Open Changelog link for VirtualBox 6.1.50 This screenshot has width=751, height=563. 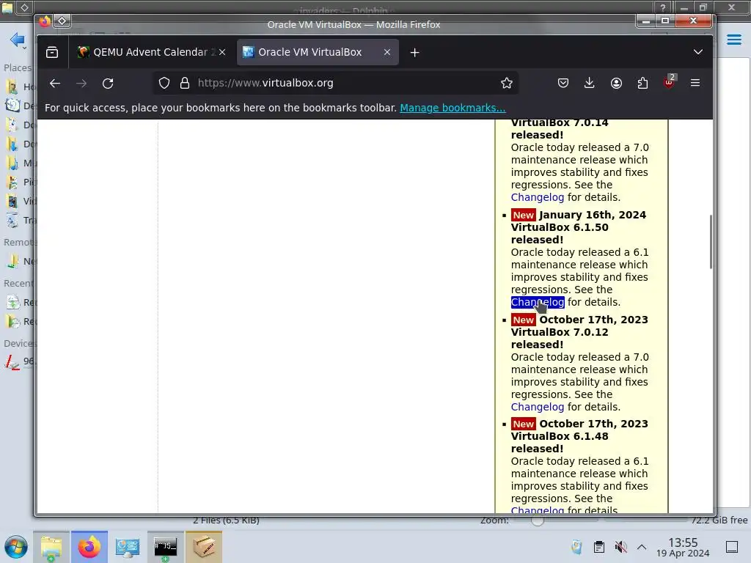coord(538,302)
